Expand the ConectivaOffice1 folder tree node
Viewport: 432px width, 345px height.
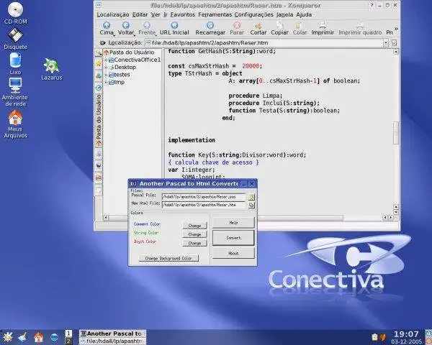coord(106,60)
